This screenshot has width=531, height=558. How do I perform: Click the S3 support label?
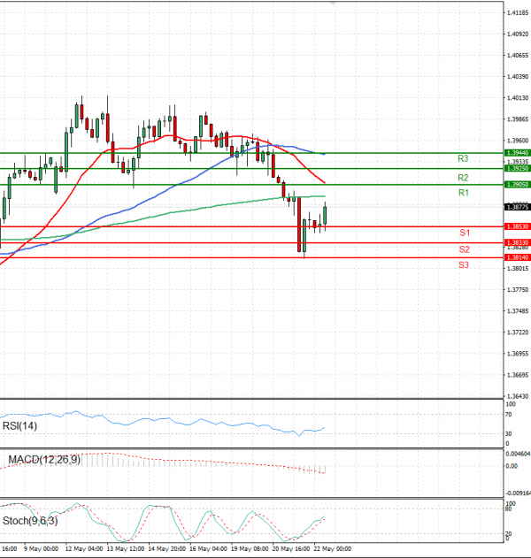(x=464, y=264)
